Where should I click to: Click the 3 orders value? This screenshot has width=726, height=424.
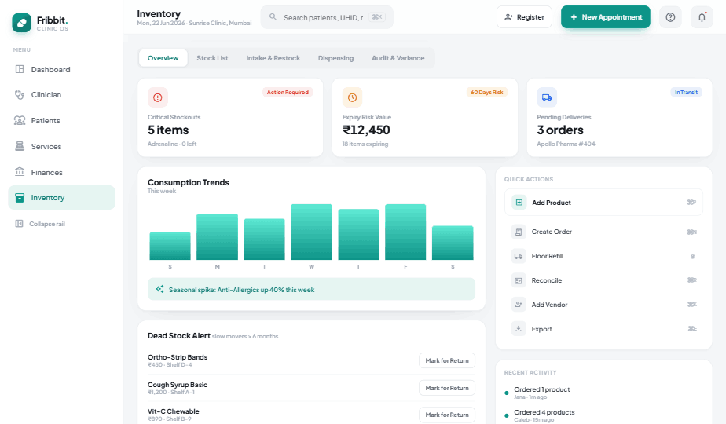pyautogui.click(x=560, y=130)
